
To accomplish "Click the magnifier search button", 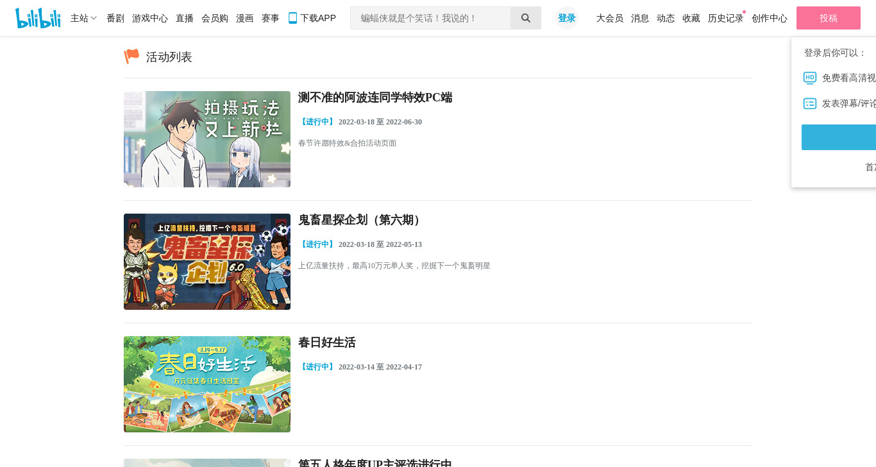I will [526, 18].
